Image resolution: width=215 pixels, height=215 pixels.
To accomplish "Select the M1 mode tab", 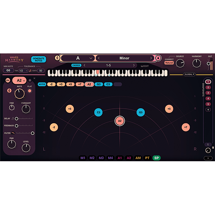I will [83, 158].
